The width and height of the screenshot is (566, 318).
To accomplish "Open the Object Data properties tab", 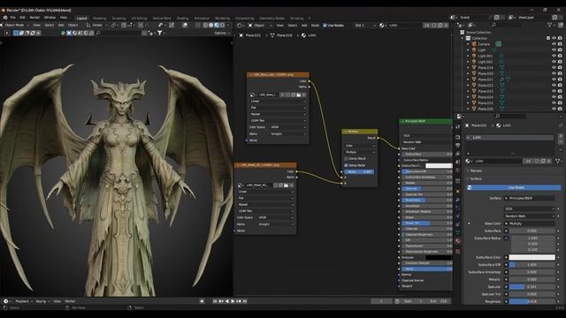I will pos(458,232).
